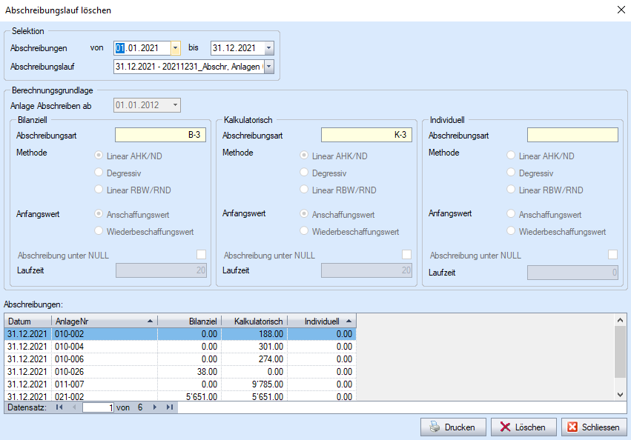Open the 'von' date picker dropdown
The width and height of the screenshot is (631, 440).
coord(175,48)
